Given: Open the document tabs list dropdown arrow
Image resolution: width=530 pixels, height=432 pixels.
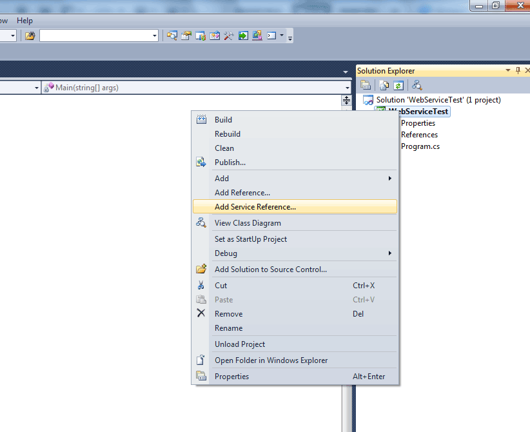Looking at the screenshot, I should (x=346, y=72).
